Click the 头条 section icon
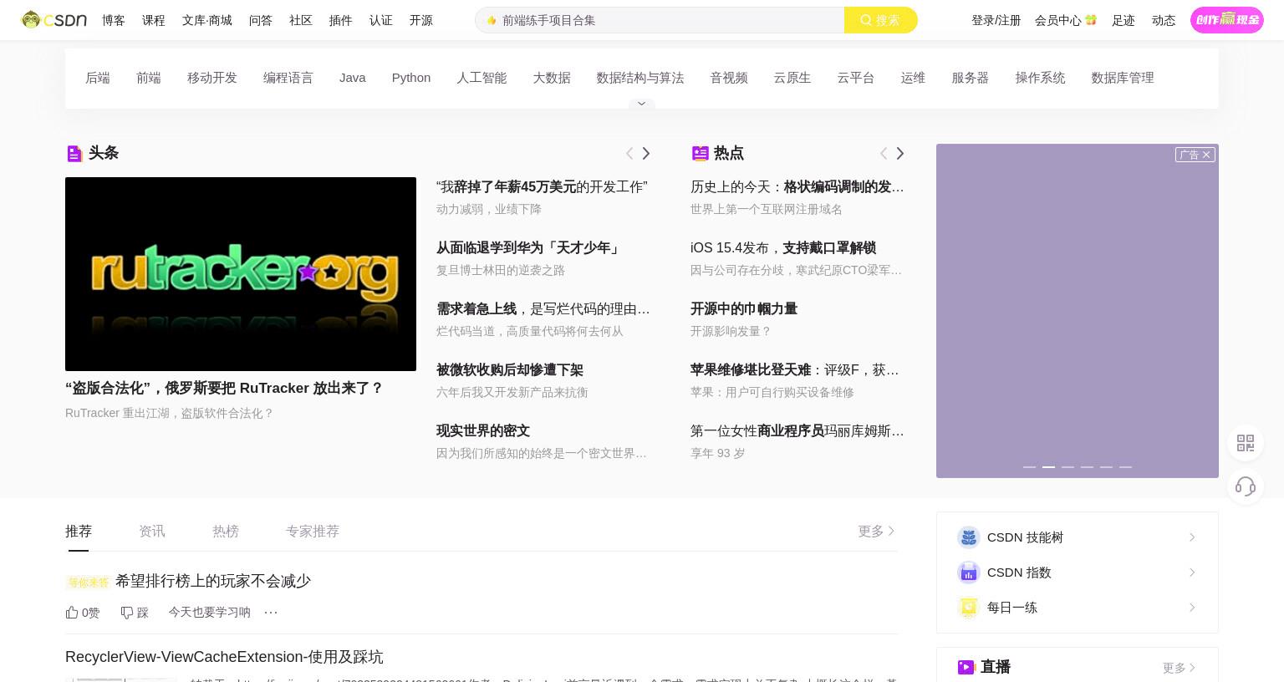The height and width of the screenshot is (682, 1284). [74, 153]
